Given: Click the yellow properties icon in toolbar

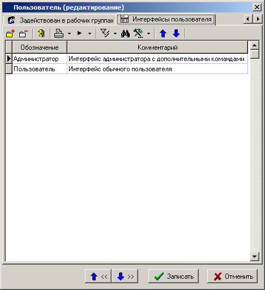Looking at the screenshot, I should click(41, 34).
